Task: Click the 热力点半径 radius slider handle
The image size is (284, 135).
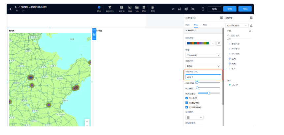Action: coord(209,93)
